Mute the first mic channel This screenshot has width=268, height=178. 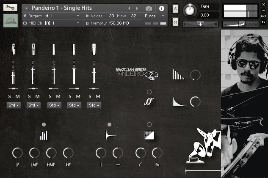click(17, 96)
